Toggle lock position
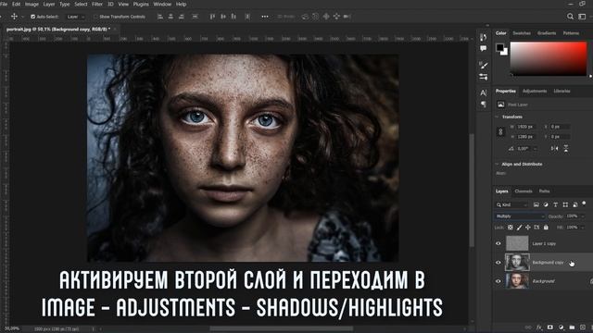593x333 pixels. click(x=528, y=228)
